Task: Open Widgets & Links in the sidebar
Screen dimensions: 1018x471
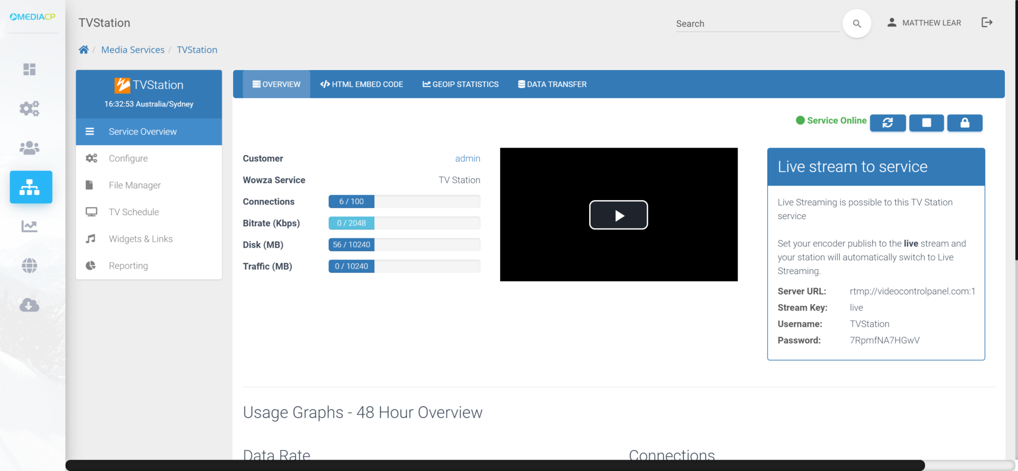Action: [x=149, y=239]
